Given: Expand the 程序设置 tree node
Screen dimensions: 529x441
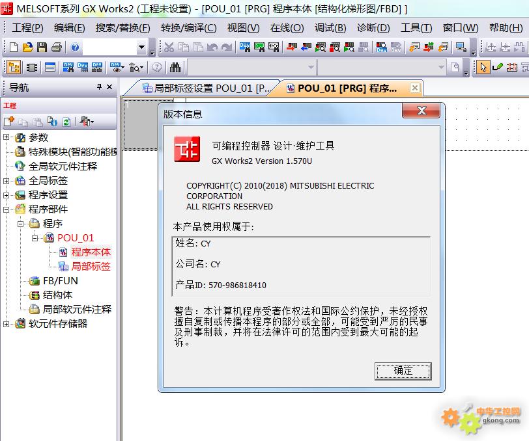Looking at the screenshot, I should pos(6,195).
